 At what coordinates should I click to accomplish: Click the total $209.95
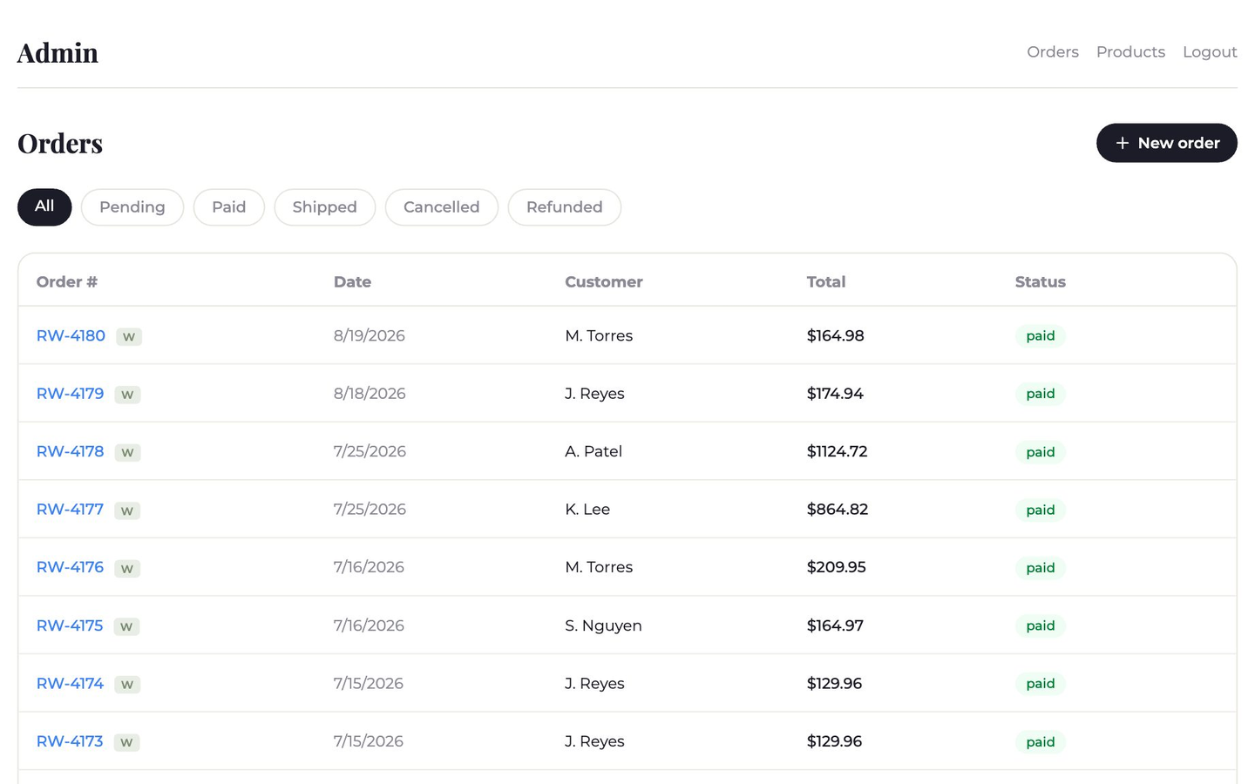836,567
